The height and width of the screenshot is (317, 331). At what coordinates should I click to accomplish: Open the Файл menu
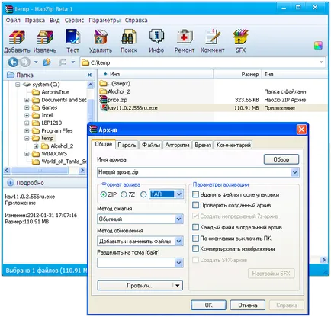(x=13, y=21)
